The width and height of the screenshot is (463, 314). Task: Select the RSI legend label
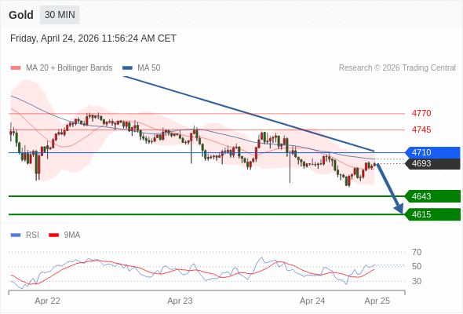click(32, 235)
